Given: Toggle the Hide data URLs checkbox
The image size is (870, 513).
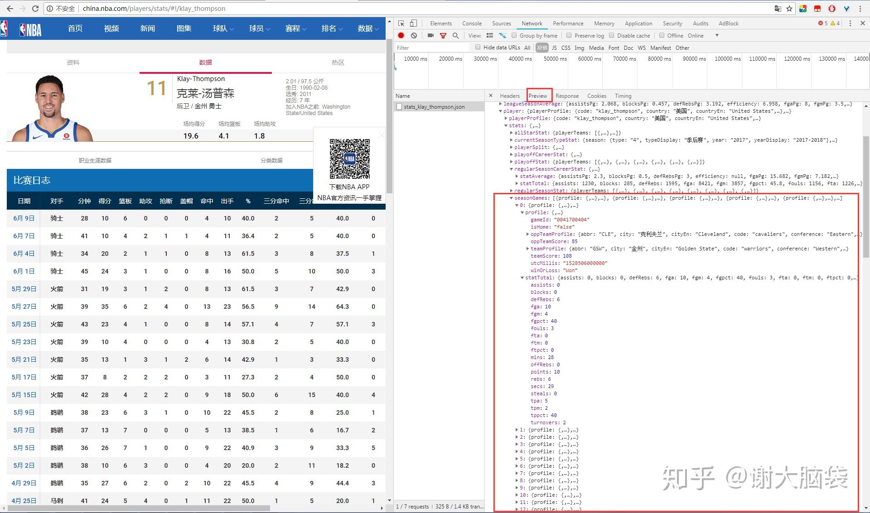Looking at the screenshot, I should point(478,47).
